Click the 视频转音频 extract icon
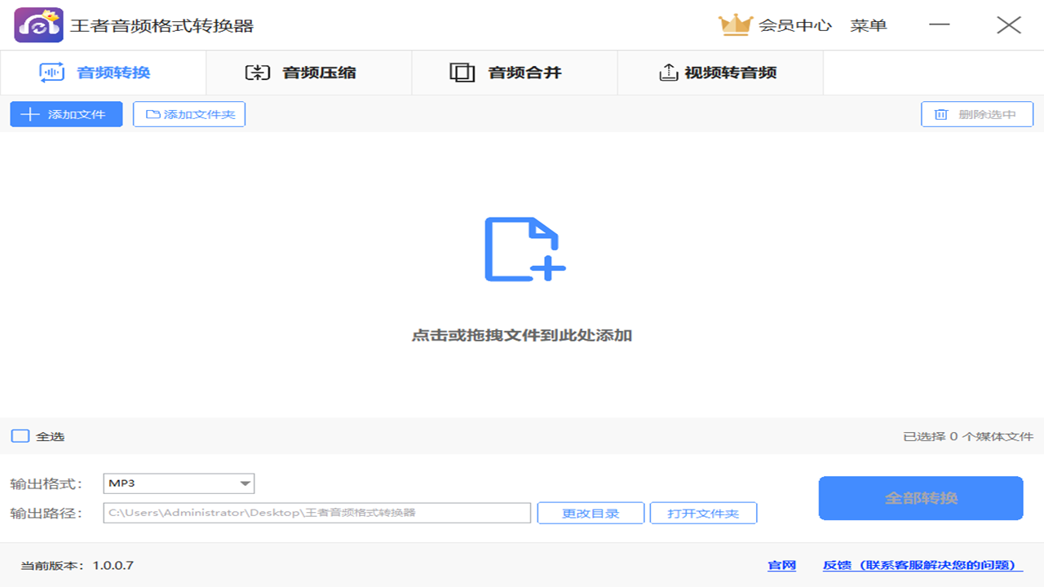Viewport: 1044px width, 587px height. point(669,72)
